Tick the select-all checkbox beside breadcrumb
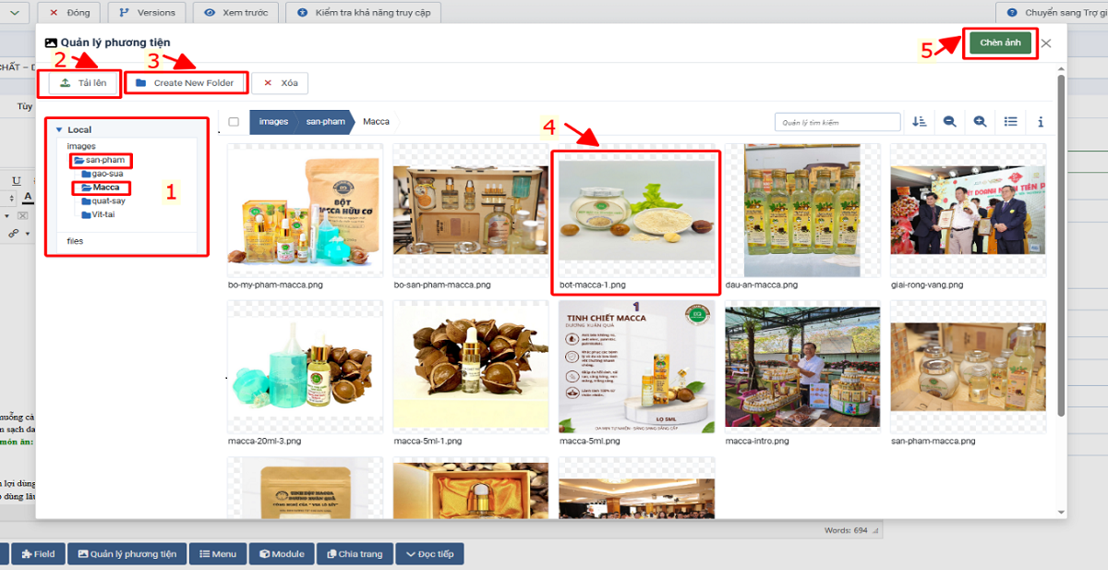Viewport: 1108px width, 570px height. pos(234,122)
